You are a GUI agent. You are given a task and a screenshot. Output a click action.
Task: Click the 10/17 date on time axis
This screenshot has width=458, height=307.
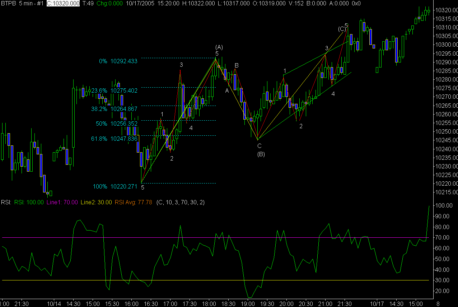pos(377,304)
